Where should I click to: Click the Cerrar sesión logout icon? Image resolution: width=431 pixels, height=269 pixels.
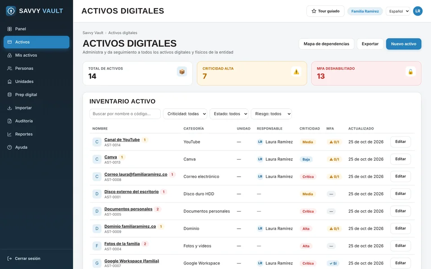point(9,259)
